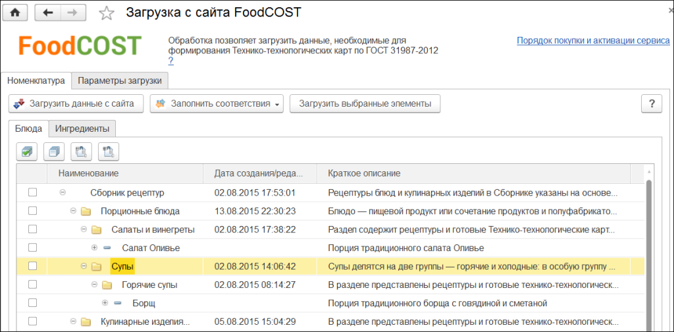674x332 pixels.
Task: Click the Home icon button
Action: click(14, 13)
